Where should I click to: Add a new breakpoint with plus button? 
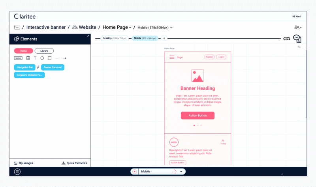point(164,38)
